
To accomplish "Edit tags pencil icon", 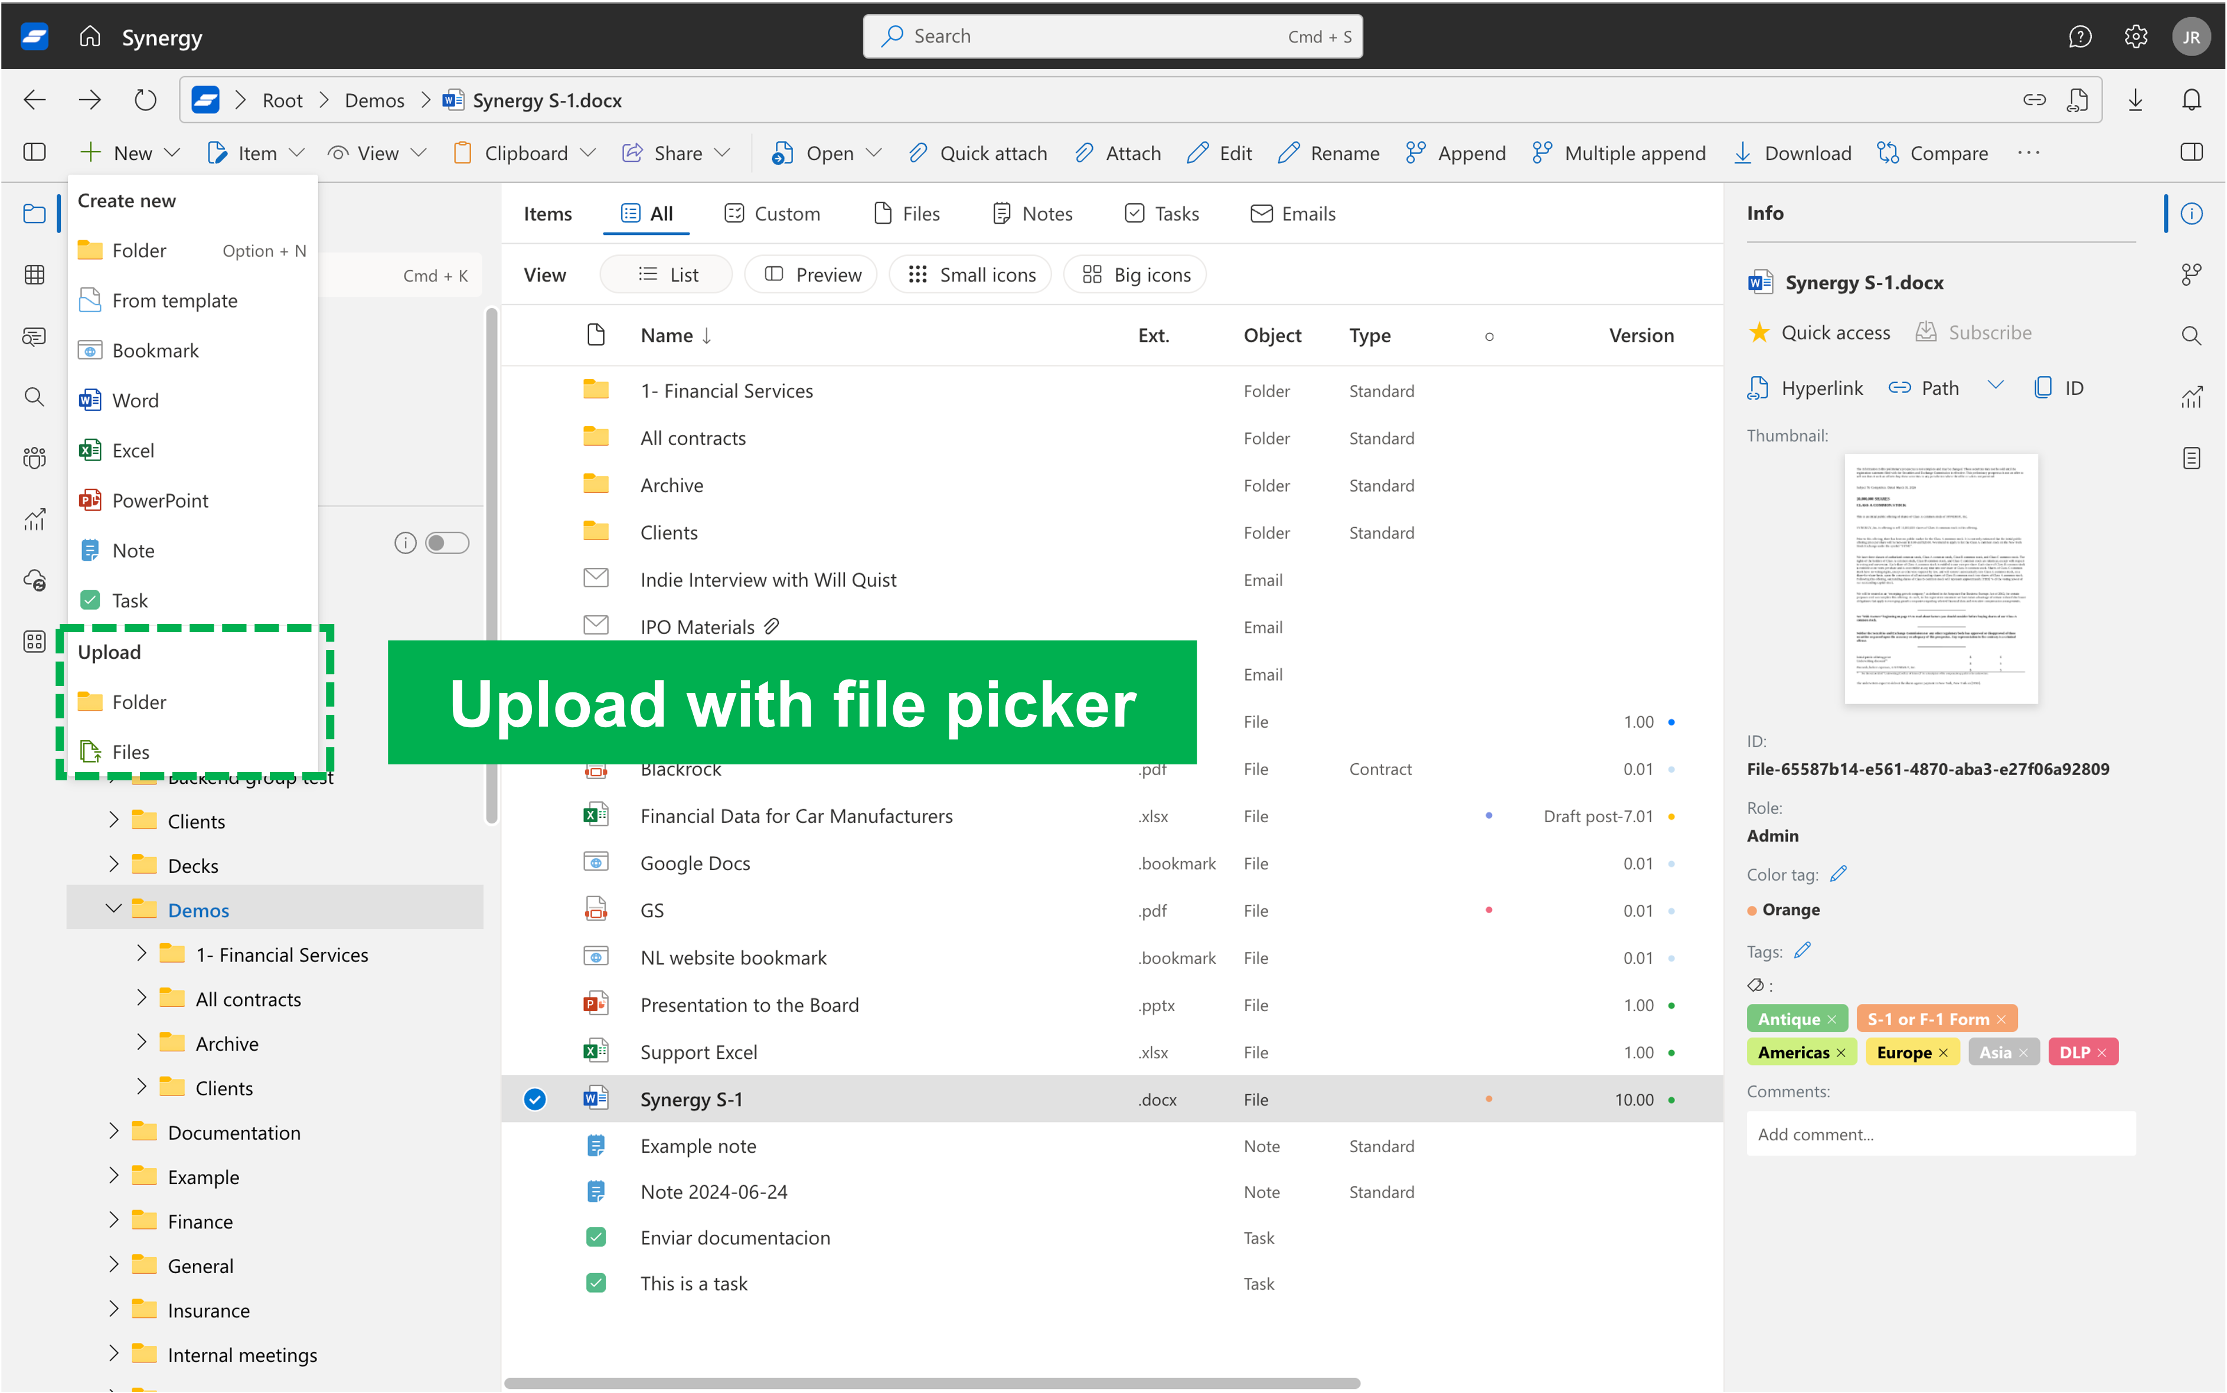I will (x=1803, y=950).
